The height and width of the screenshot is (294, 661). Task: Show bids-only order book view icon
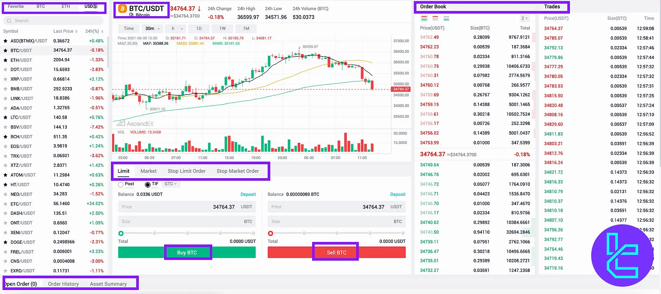pyautogui.click(x=446, y=18)
